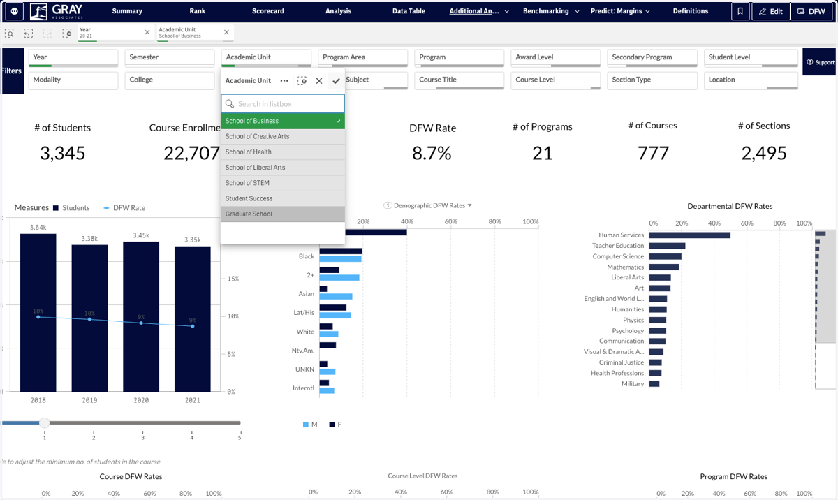Click the Gray Associates lighthouse logo
Viewport: 838px width, 500px height.
57,11
